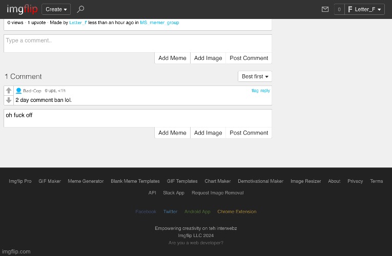Click the Type a comment field
The width and height of the screenshot is (392, 256).
[138, 44]
